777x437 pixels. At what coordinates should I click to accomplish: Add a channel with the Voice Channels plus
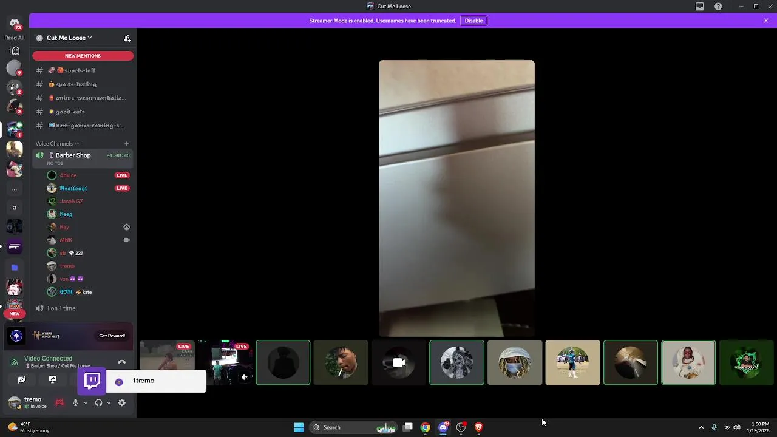[x=126, y=144]
